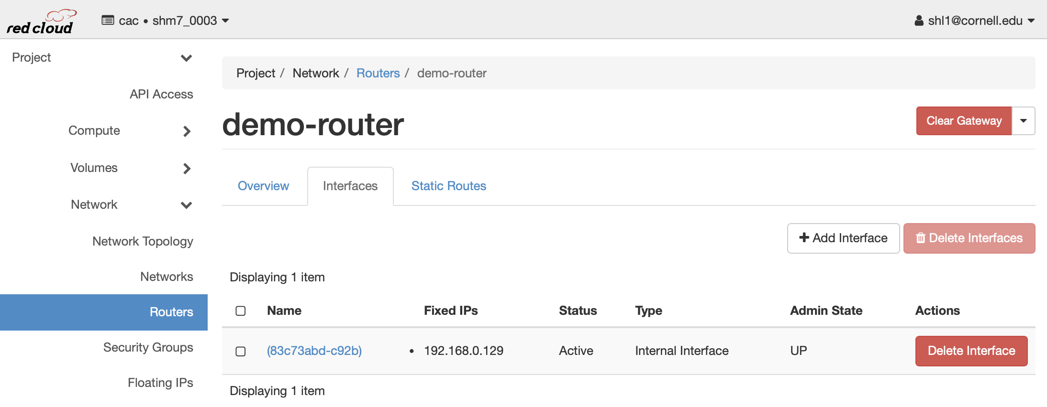Expand the Compute sidebar section
This screenshot has height=407, width=1047.
pyautogui.click(x=187, y=131)
